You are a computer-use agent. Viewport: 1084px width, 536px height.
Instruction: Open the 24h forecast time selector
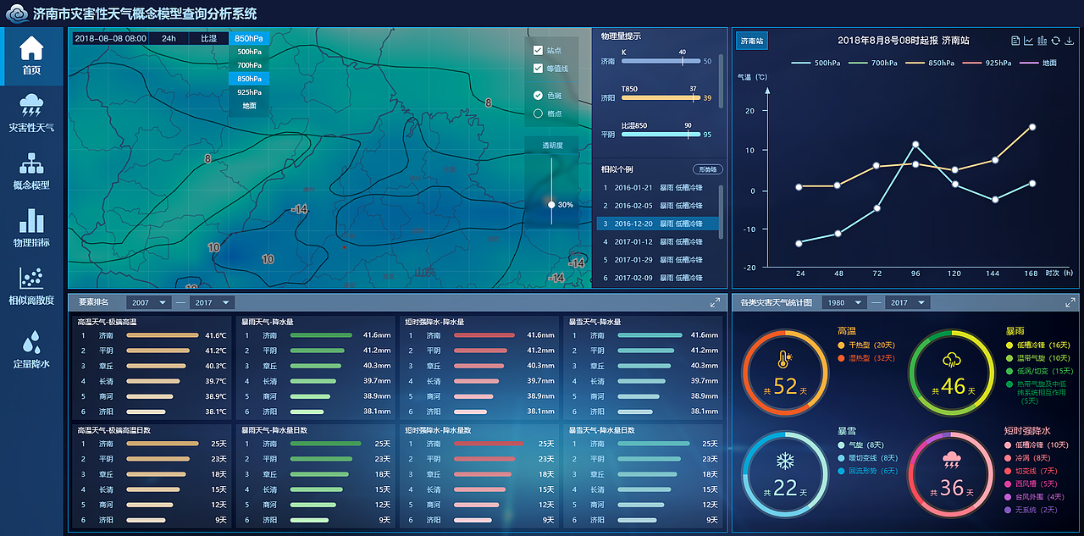(169, 38)
